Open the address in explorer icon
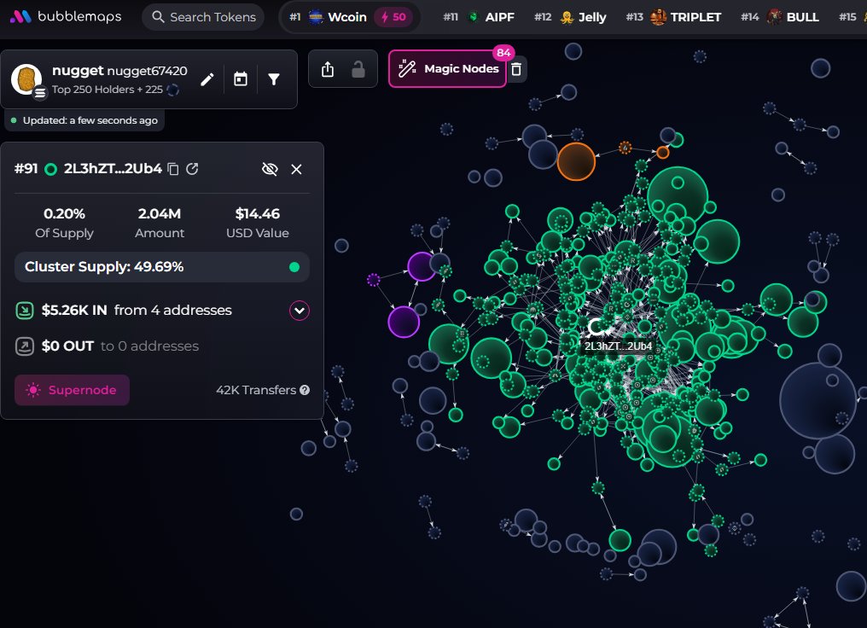This screenshot has width=867, height=628. [192, 169]
